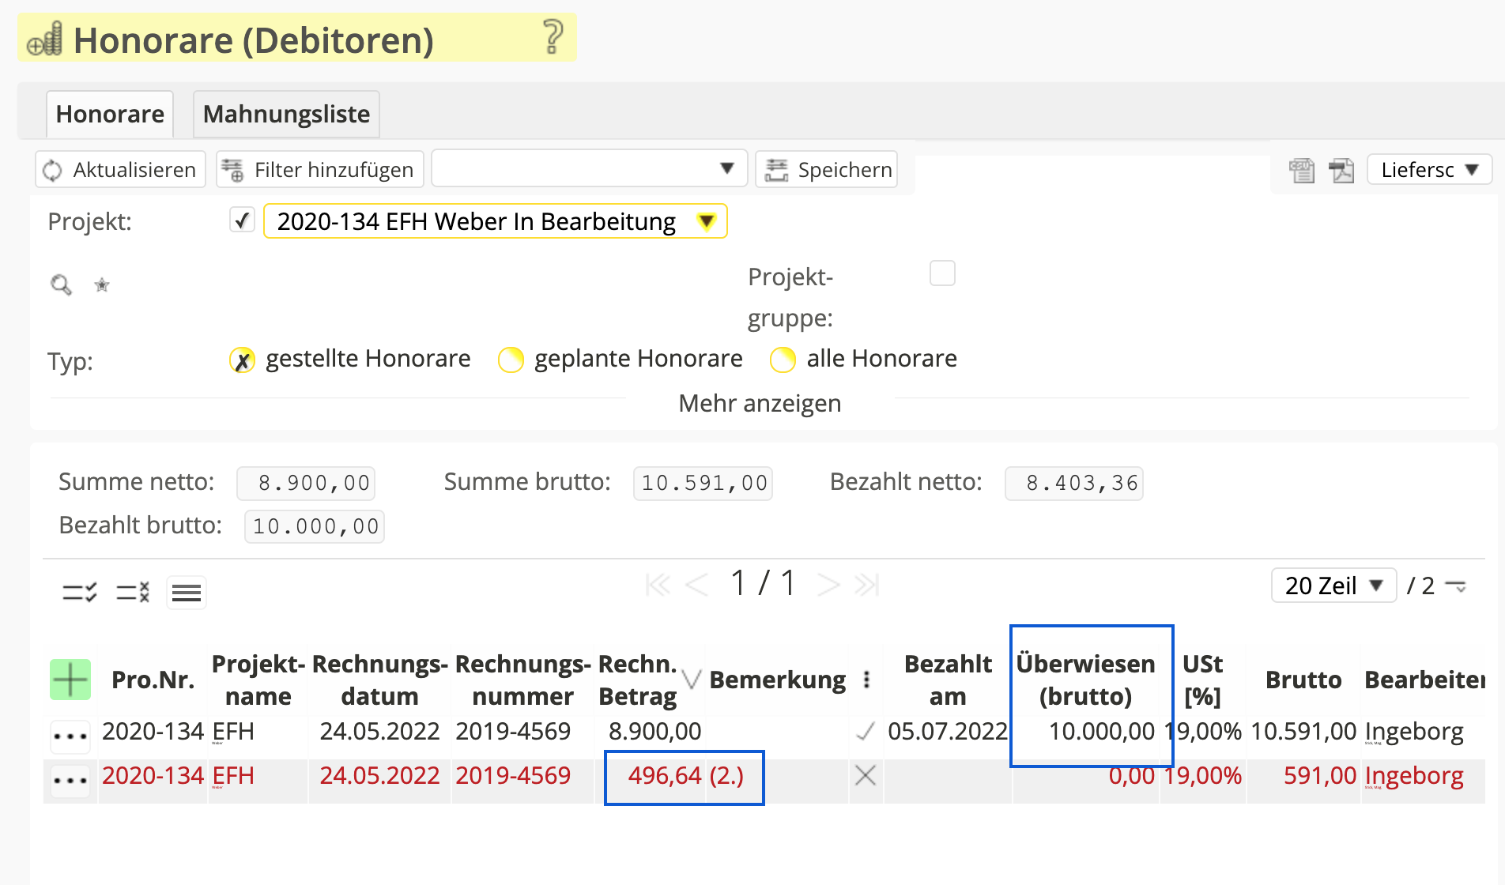The width and height of the screenshot is (1505, 885).
Task: Click the Aktualisieren button
Action: 120,170
